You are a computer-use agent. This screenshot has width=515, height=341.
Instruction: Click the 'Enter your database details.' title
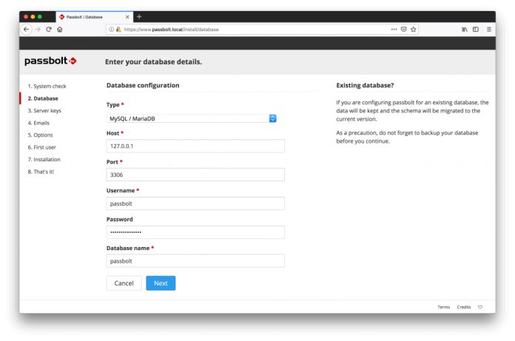(x=153, y=61)
